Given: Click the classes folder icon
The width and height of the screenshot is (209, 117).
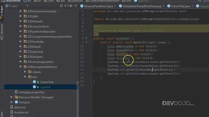Looking at the screenshot, I should [x=30, y=72].
